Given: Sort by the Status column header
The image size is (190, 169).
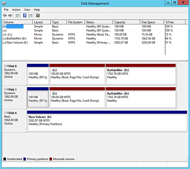Looking at the screenshot, I should tap(99, 22).
